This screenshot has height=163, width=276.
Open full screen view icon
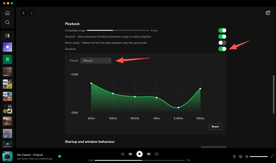point(272,156)
